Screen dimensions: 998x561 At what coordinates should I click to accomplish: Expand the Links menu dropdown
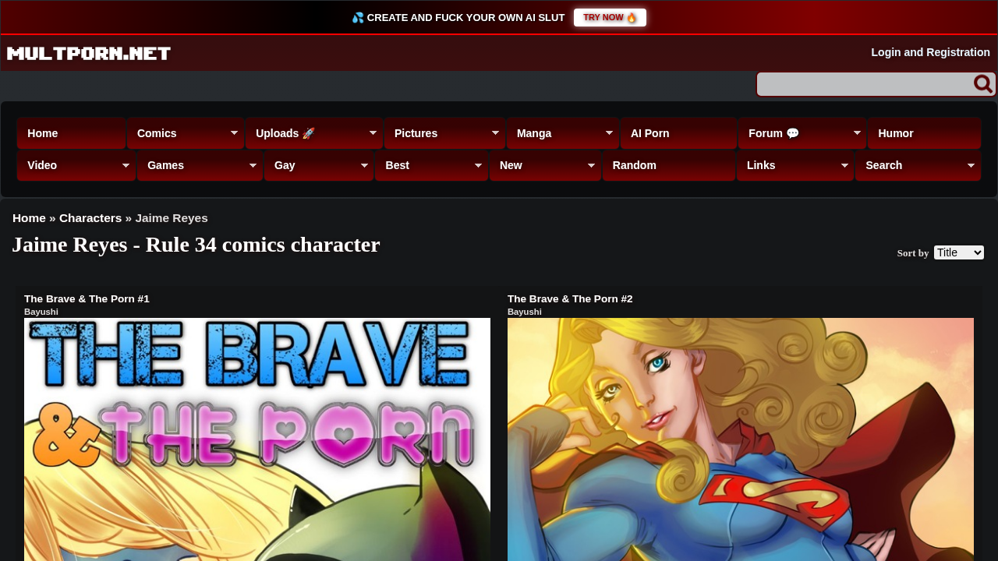(x=795, y=165)
